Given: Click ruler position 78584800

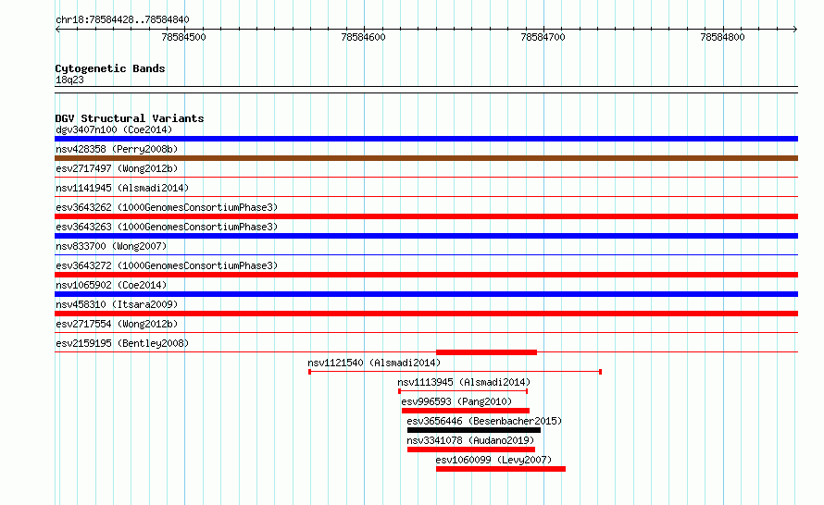Looking at the screenshot, I should point(722,37).
